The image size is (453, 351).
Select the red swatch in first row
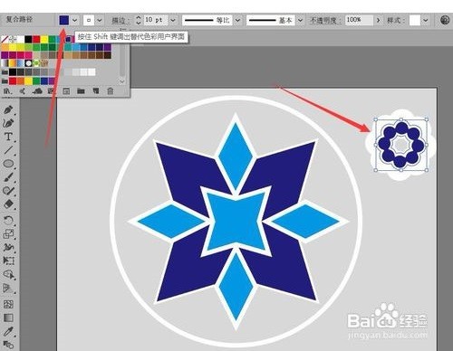36,39
